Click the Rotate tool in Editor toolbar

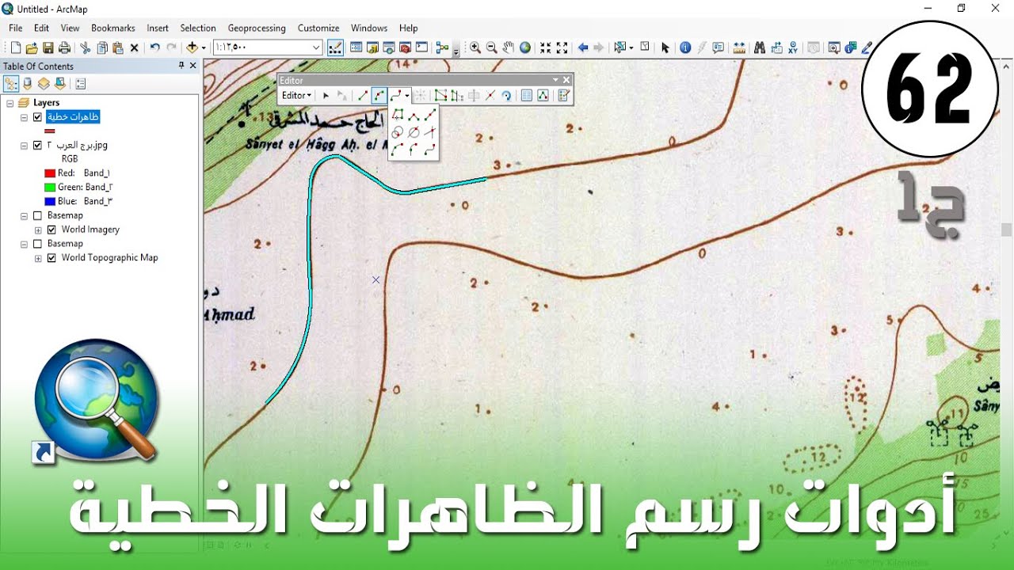pos(506,95)
